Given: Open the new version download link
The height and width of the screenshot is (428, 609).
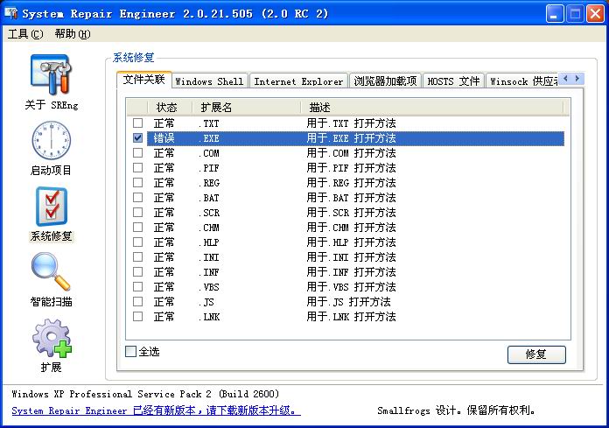Looking at the screenshot, I should 156,410.
